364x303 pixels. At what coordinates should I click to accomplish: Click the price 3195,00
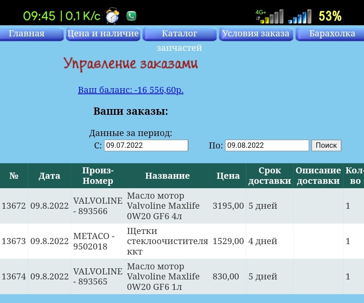pos(228,206)
